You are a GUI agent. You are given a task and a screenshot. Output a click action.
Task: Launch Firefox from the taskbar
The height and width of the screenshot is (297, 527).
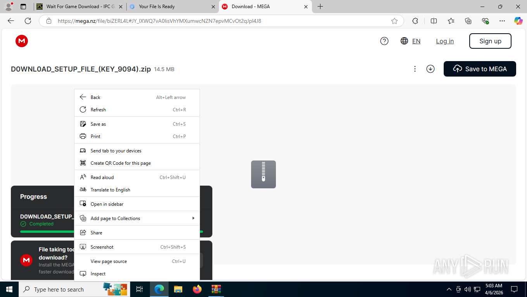click(x=197, y=289)
